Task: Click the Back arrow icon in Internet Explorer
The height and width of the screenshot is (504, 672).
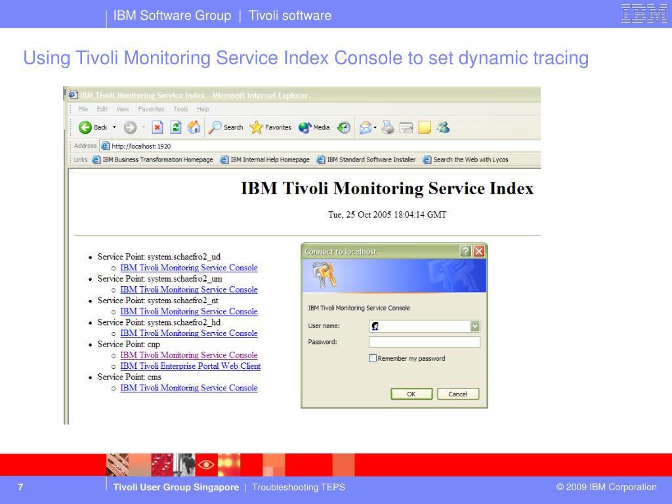Action: (85, 127)
